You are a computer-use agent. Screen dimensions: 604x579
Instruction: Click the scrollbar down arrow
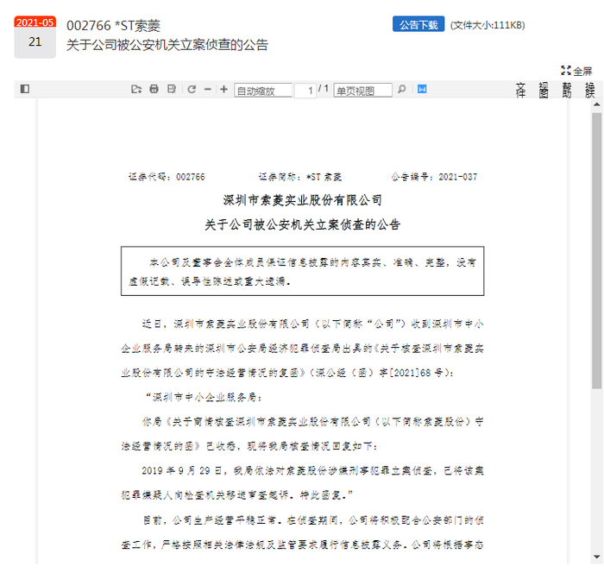(597, 557)
